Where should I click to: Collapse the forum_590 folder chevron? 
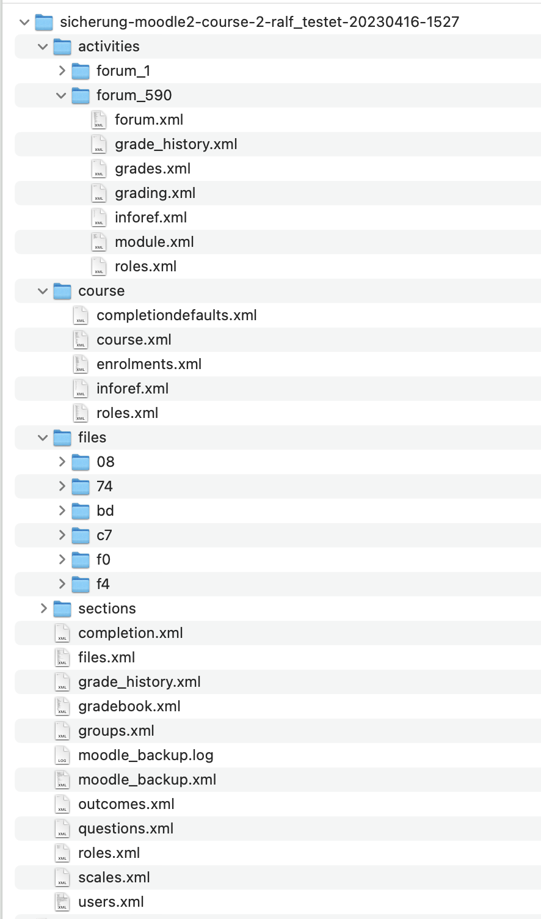(61, 95)
